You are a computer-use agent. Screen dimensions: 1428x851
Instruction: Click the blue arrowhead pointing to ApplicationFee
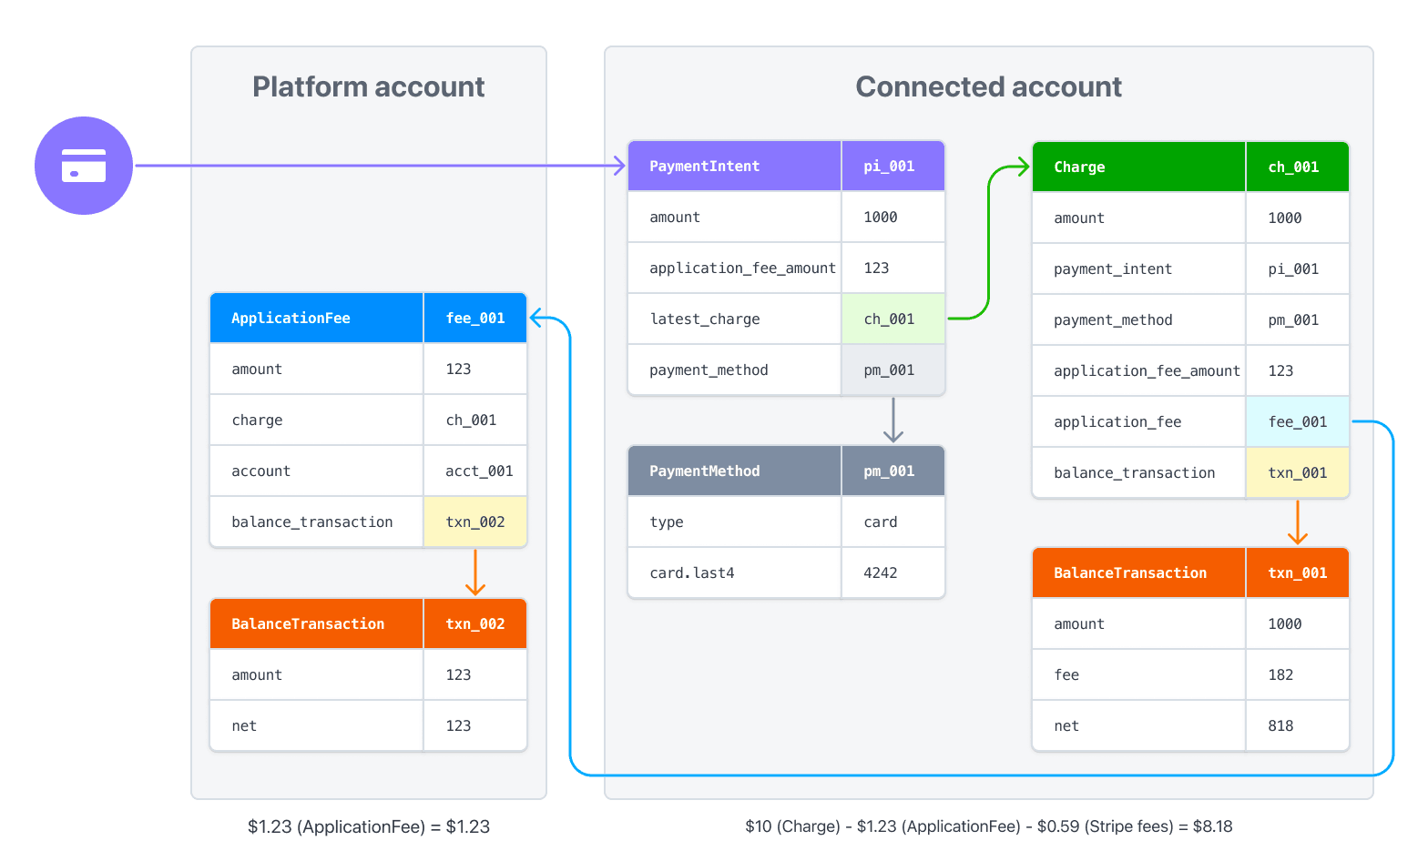coord(538,318)
